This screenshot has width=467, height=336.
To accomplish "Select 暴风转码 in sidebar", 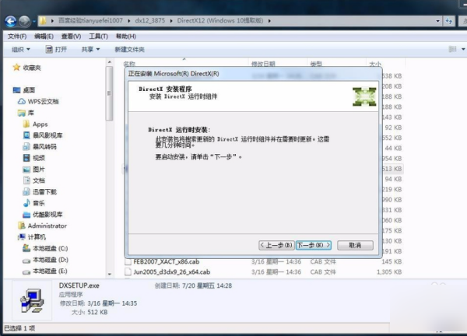I will (44, 147).
